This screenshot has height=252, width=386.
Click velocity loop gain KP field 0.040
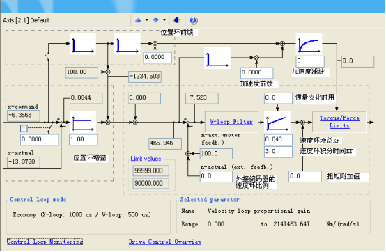coord(278,140)
